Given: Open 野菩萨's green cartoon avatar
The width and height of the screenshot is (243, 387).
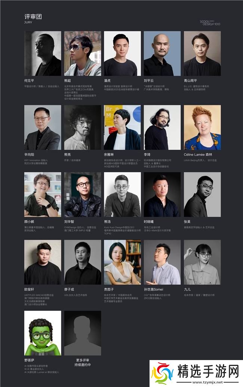Looking at the screenshot, I should 43,333.
